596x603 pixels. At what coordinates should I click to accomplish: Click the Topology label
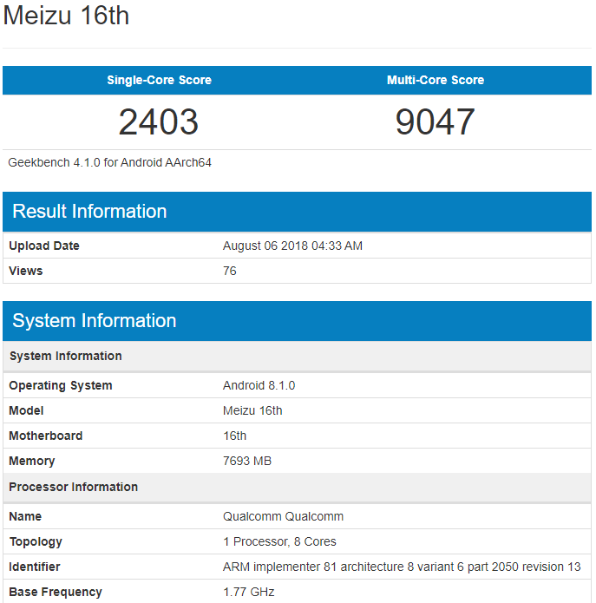pyautogui.click(x=36, y=541)
